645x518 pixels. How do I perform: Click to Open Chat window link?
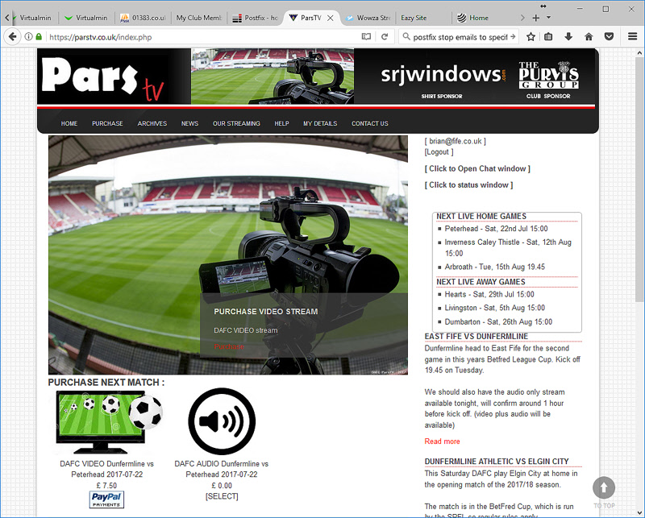pos(477,168)
